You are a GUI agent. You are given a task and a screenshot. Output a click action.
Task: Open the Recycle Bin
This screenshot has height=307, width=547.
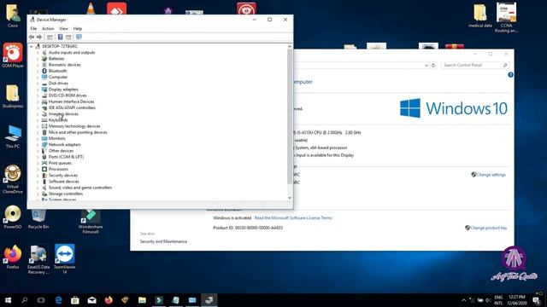pos(38,219)
